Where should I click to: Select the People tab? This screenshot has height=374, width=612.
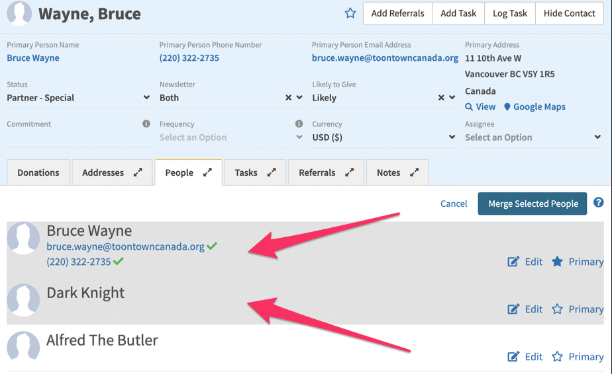pyautogui.click(x=179, y=172)
